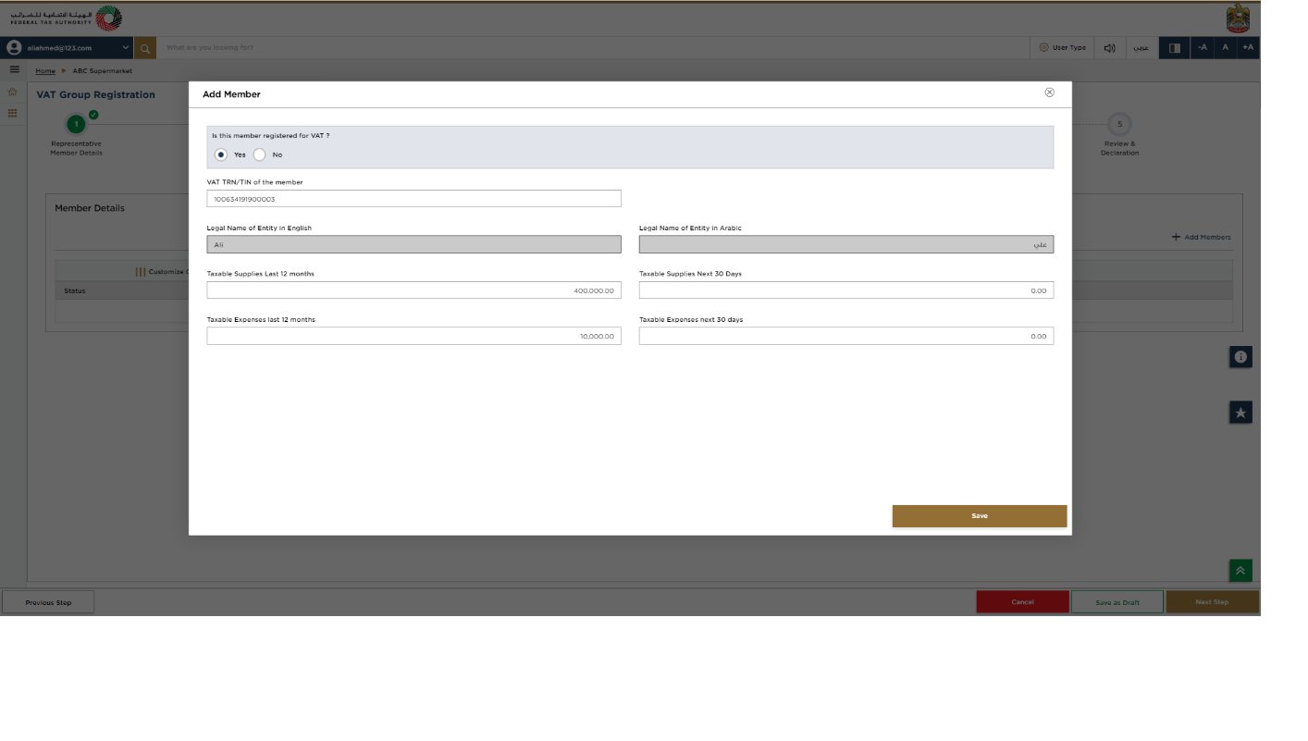1308x741 pixels.
Task: Click the plus icon for Add Members
Action: 1176,237
